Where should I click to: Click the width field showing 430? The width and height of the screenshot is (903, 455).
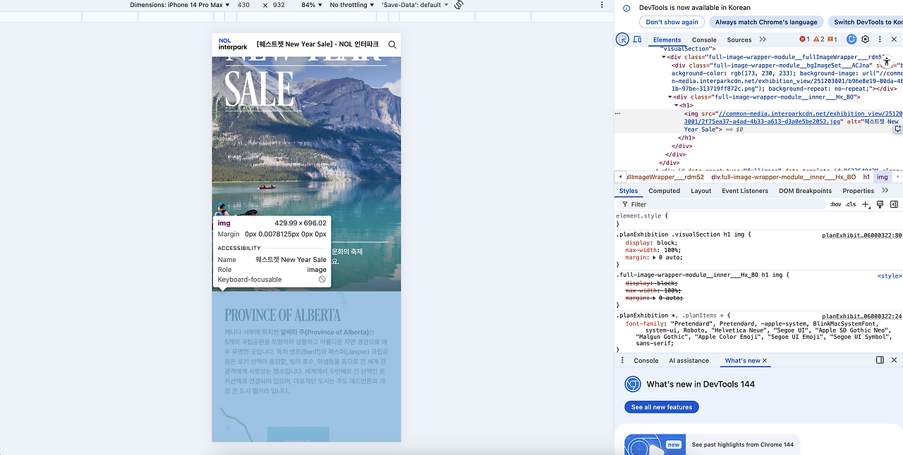(244, 5)
